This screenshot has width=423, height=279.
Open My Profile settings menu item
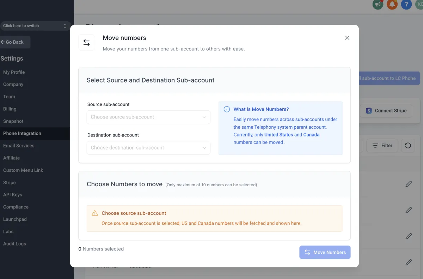(x=14, y=72)
